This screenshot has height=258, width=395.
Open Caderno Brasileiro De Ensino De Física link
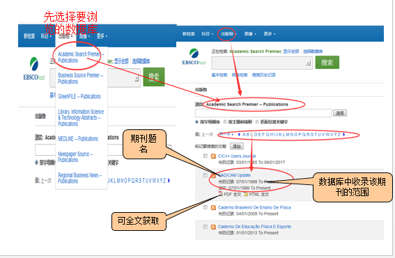click(254, 207)
